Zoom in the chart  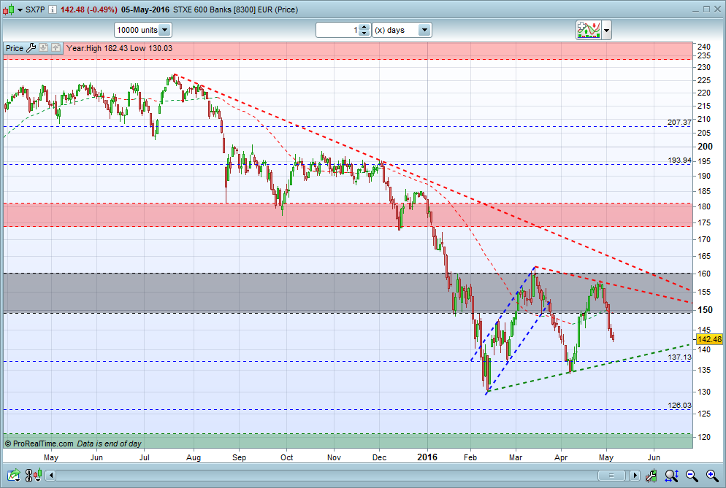(x=712, y=475)
